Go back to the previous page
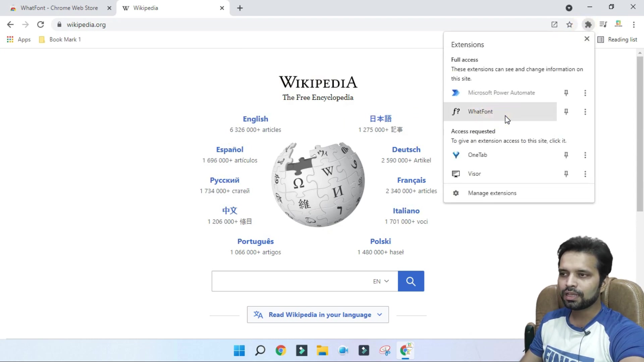Image resolution: width=644 pixels, height=362 pixels. click(x=10, y=24)
